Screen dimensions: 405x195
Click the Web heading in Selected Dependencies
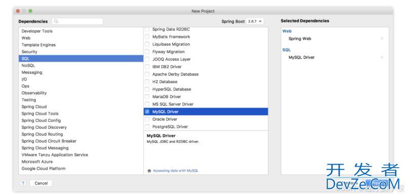(x=287, y=31)
